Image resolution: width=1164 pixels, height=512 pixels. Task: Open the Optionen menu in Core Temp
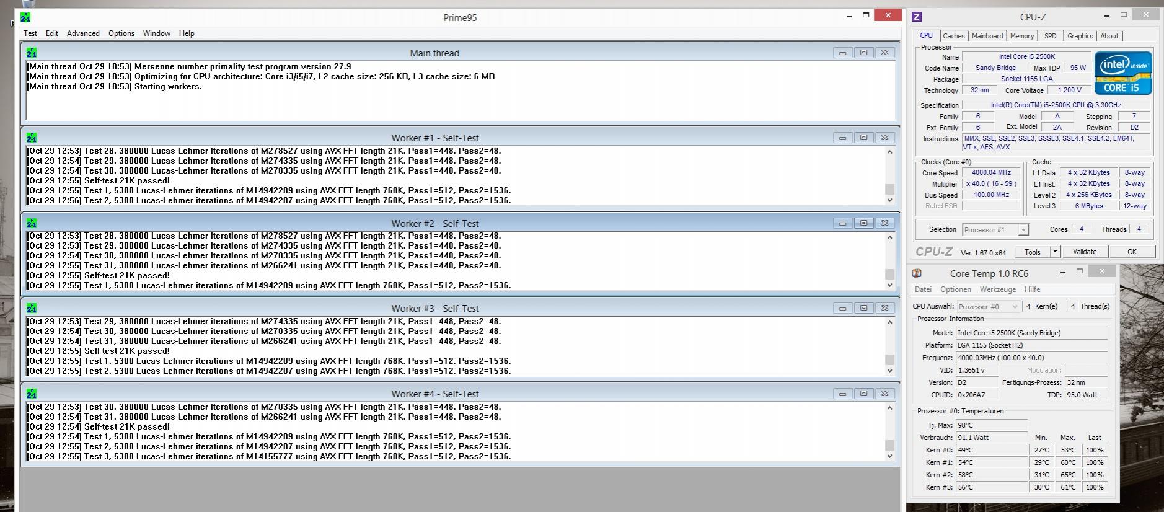tap(956, 289)
